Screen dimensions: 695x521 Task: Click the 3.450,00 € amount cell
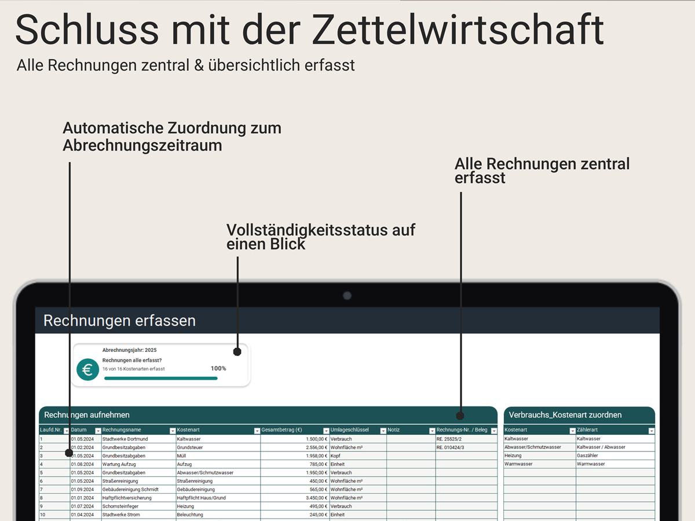[294, 498]
